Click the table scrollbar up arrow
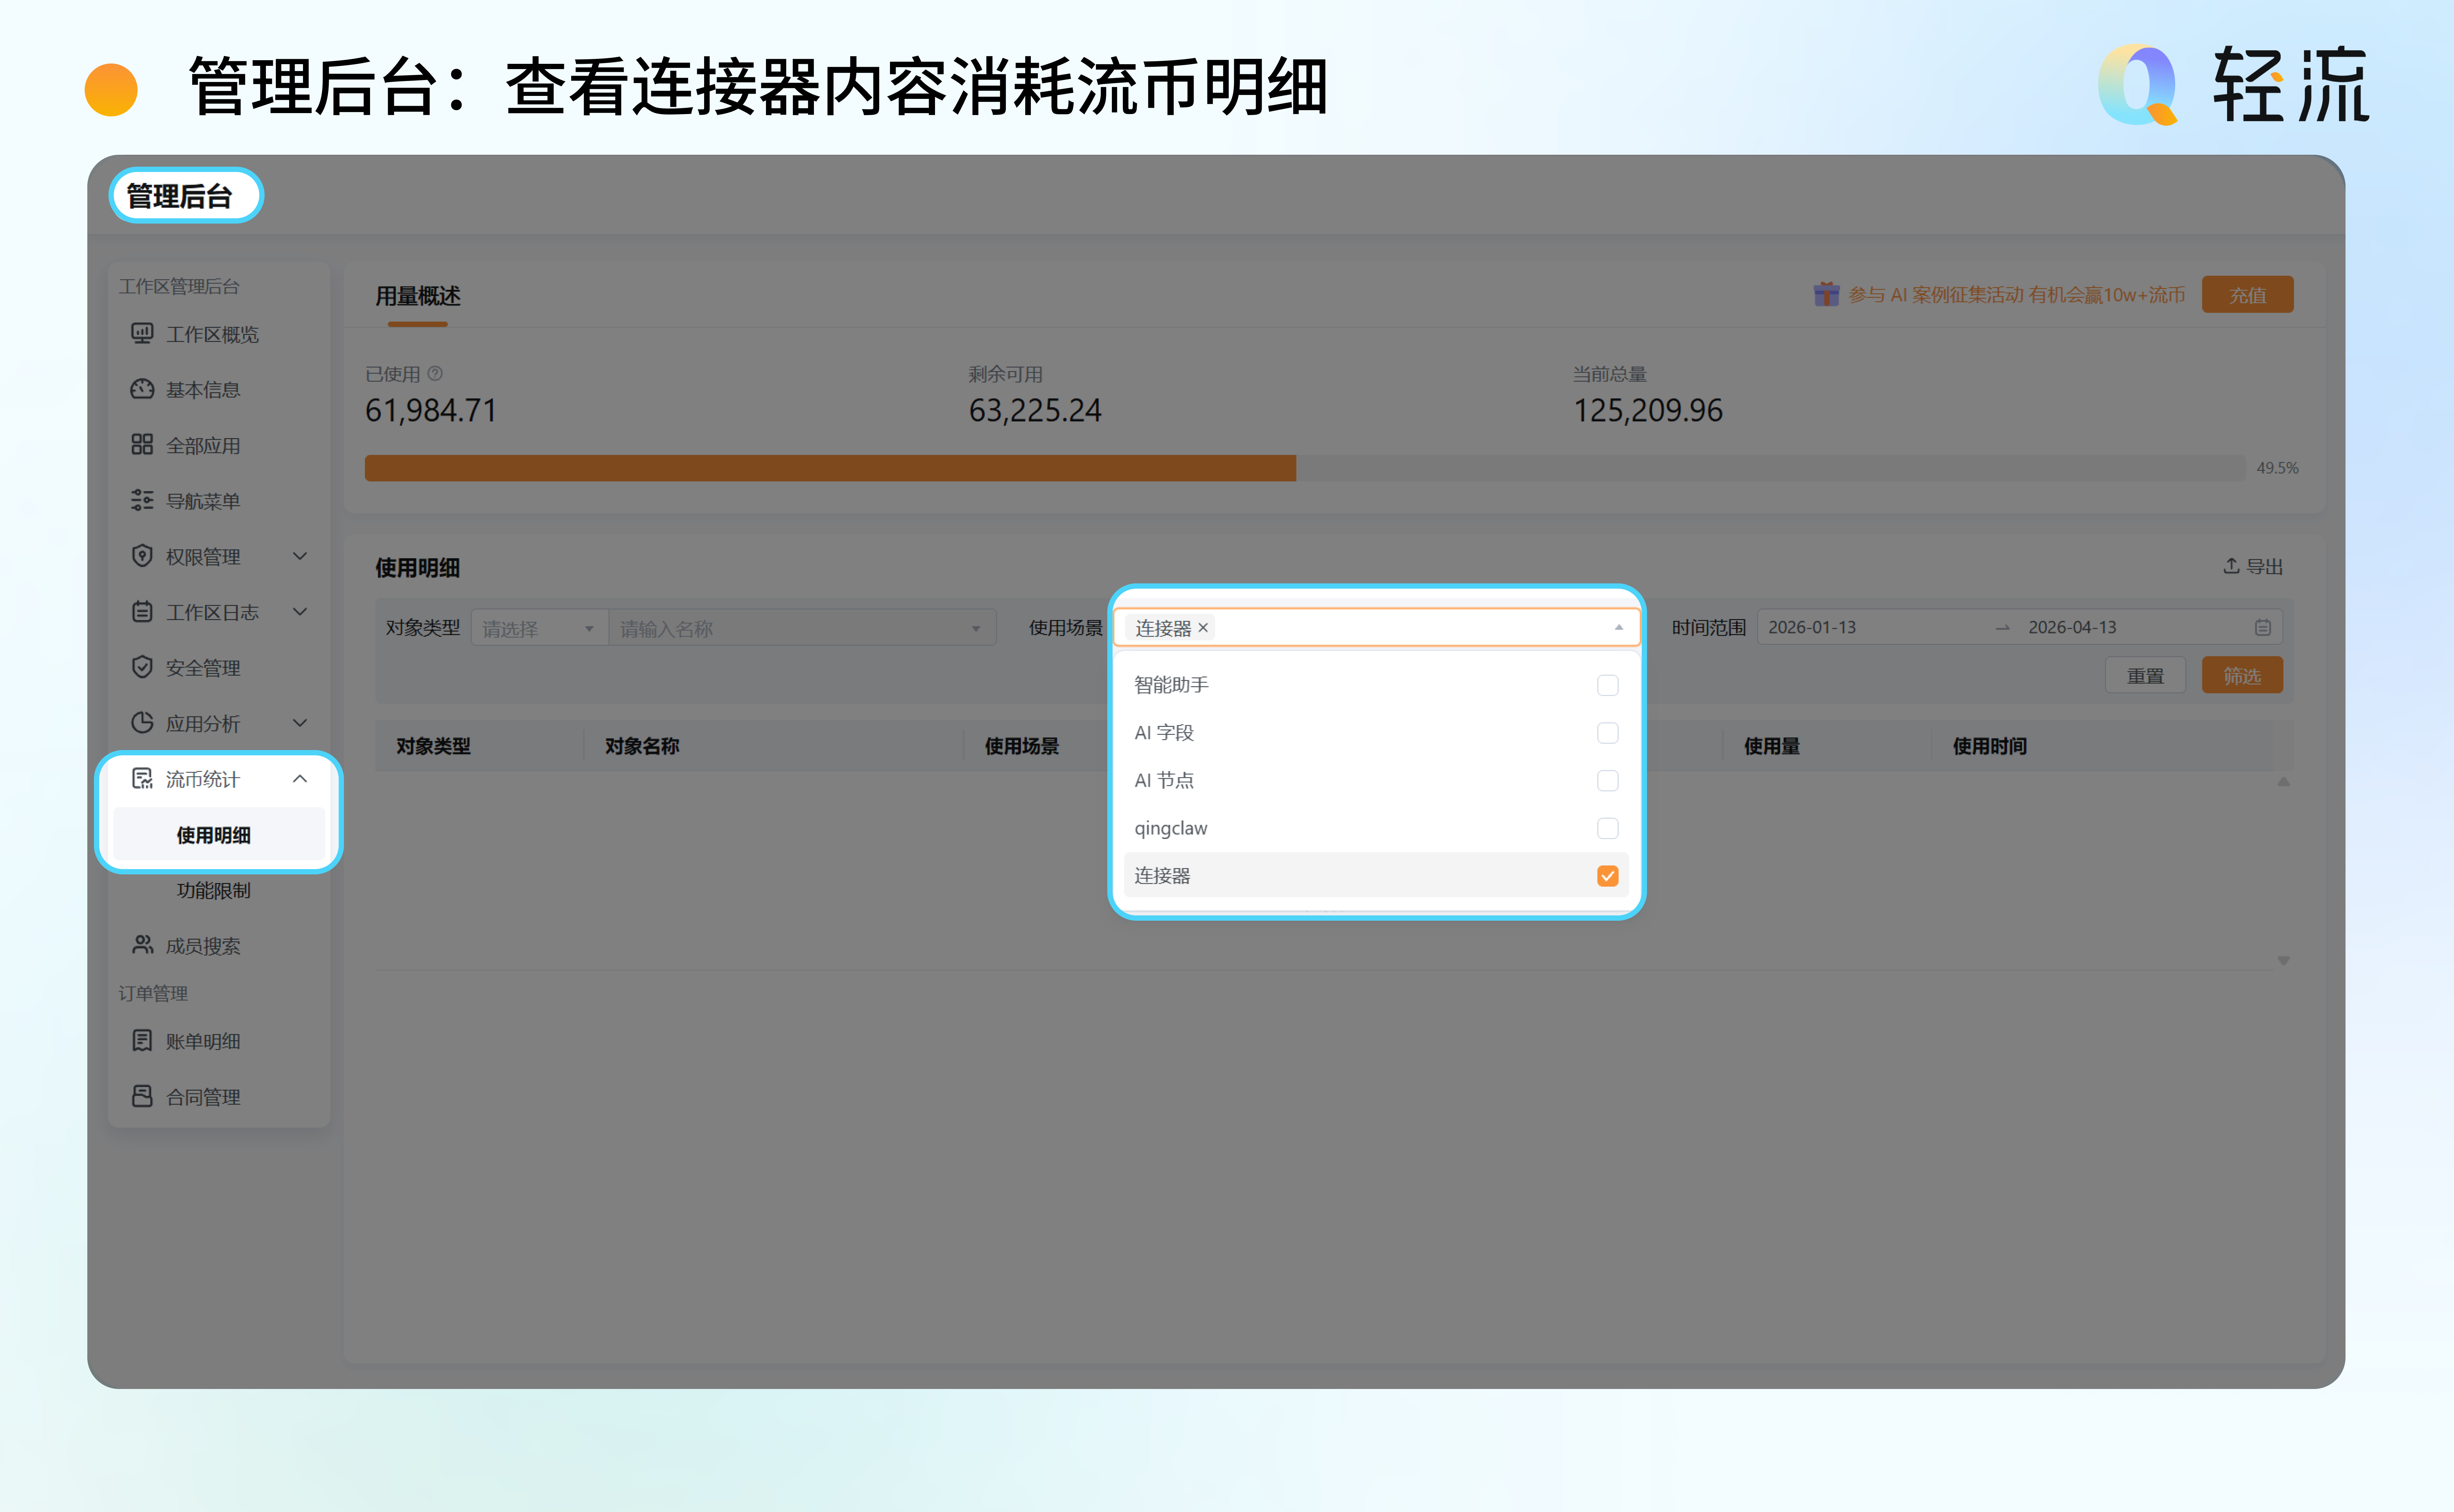The width and height of the screenshot is (2454, 1512). [2283, 782]
